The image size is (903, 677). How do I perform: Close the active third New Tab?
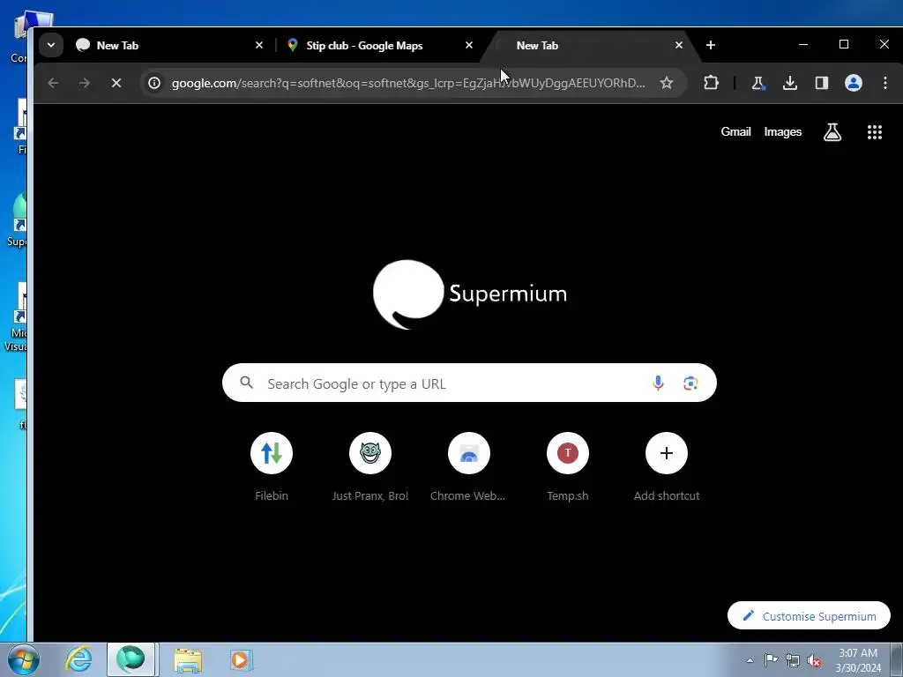(x=679, y=45)
